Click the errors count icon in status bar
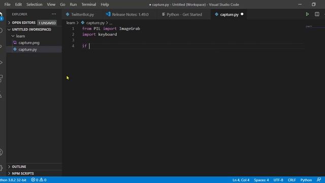Viewport: 325px width, 183px height. [33, 179]
